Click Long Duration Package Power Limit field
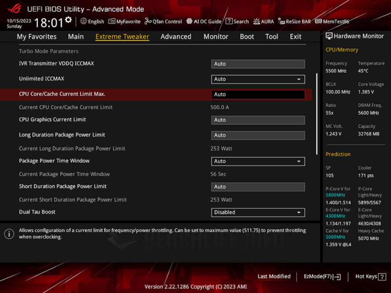Image resolution: width=391 pixels, height=293 pixels. click(258, 135)
